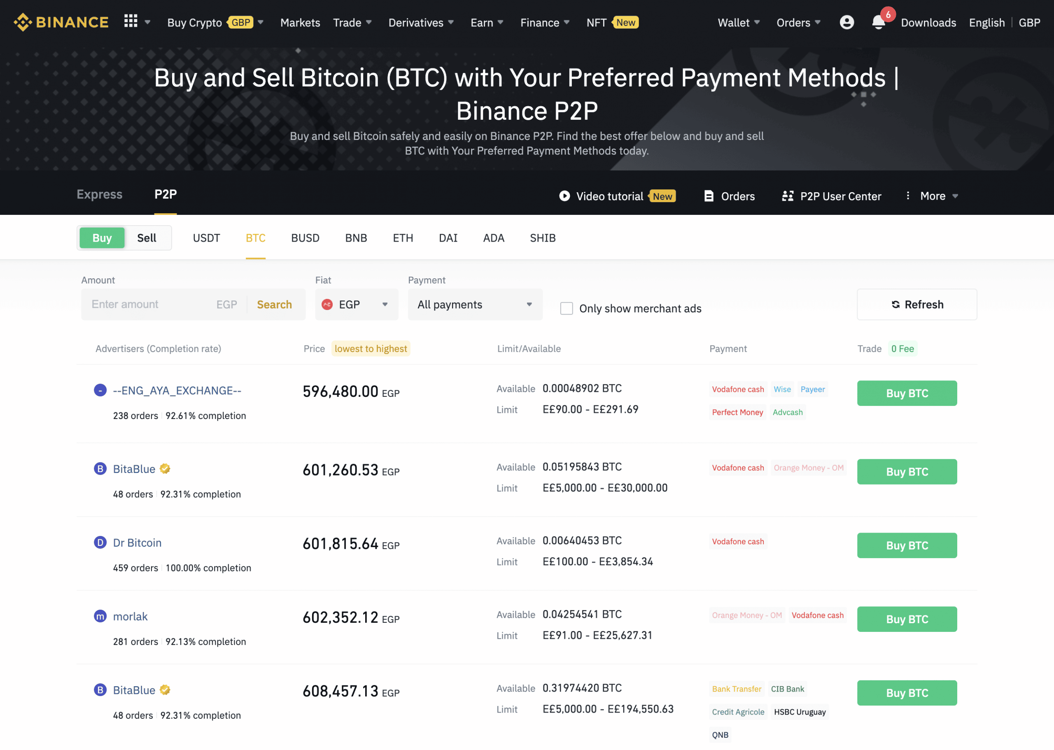Click the HSBC Uruguay payment tag

pos(800,712)
